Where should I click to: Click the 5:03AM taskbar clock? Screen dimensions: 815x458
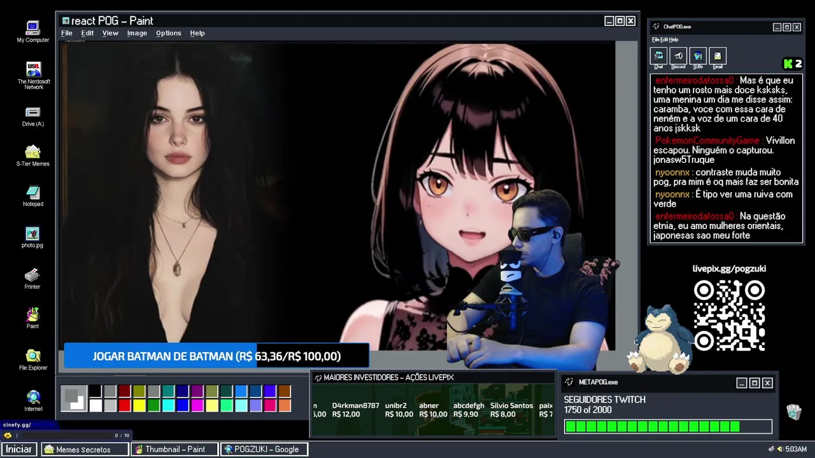pos(796,449)
